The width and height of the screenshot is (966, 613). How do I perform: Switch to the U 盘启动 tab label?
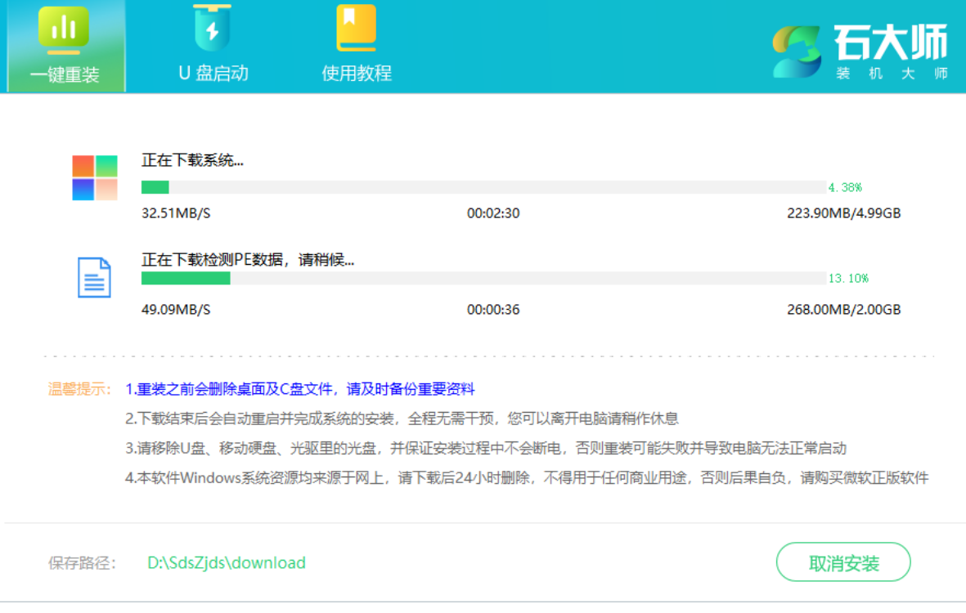(x=213, y=73)
